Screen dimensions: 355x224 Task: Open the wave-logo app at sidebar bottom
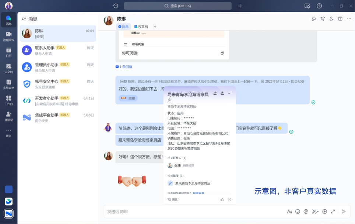(8, 214)
